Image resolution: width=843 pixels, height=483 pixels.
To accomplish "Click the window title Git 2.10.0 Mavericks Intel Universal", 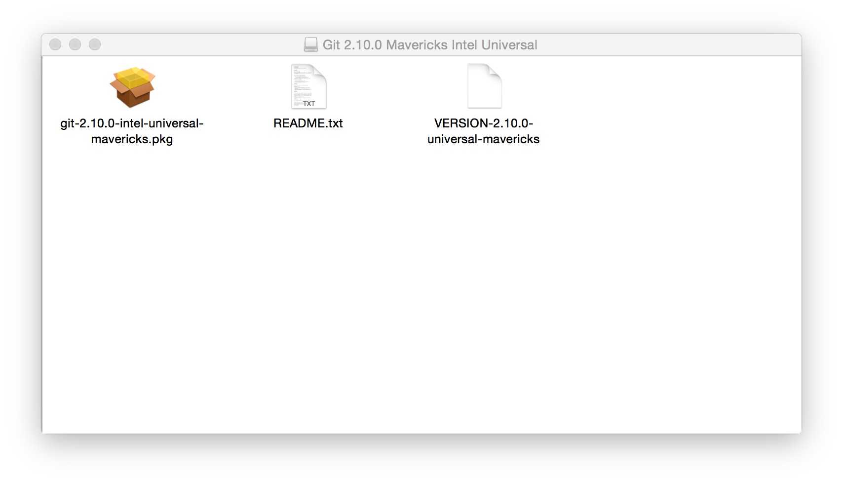I will tap(430, 45).
